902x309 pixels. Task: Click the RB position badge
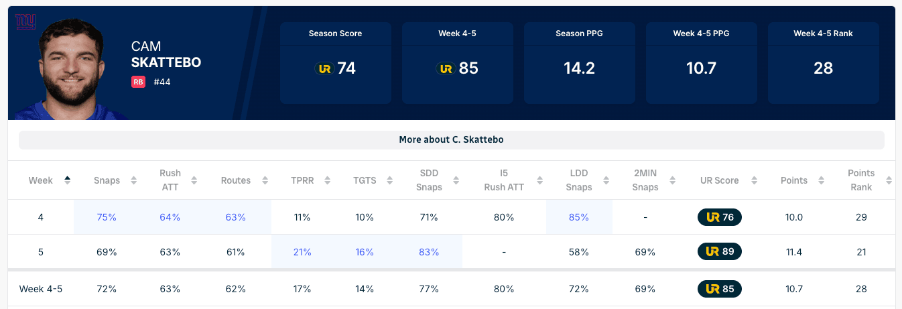138,82
